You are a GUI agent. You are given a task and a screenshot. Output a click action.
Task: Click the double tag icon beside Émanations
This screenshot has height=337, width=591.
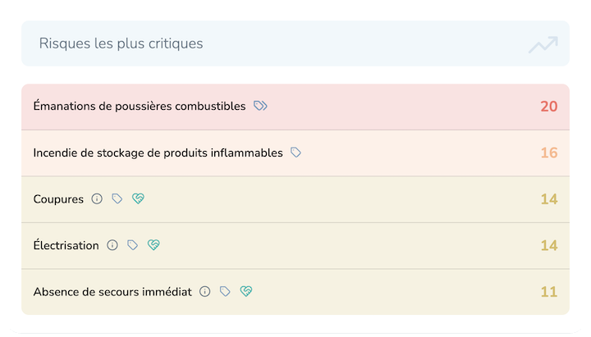click(260, 106)
